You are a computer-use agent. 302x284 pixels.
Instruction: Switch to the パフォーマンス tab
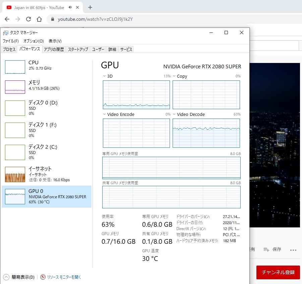coord(29,49)
